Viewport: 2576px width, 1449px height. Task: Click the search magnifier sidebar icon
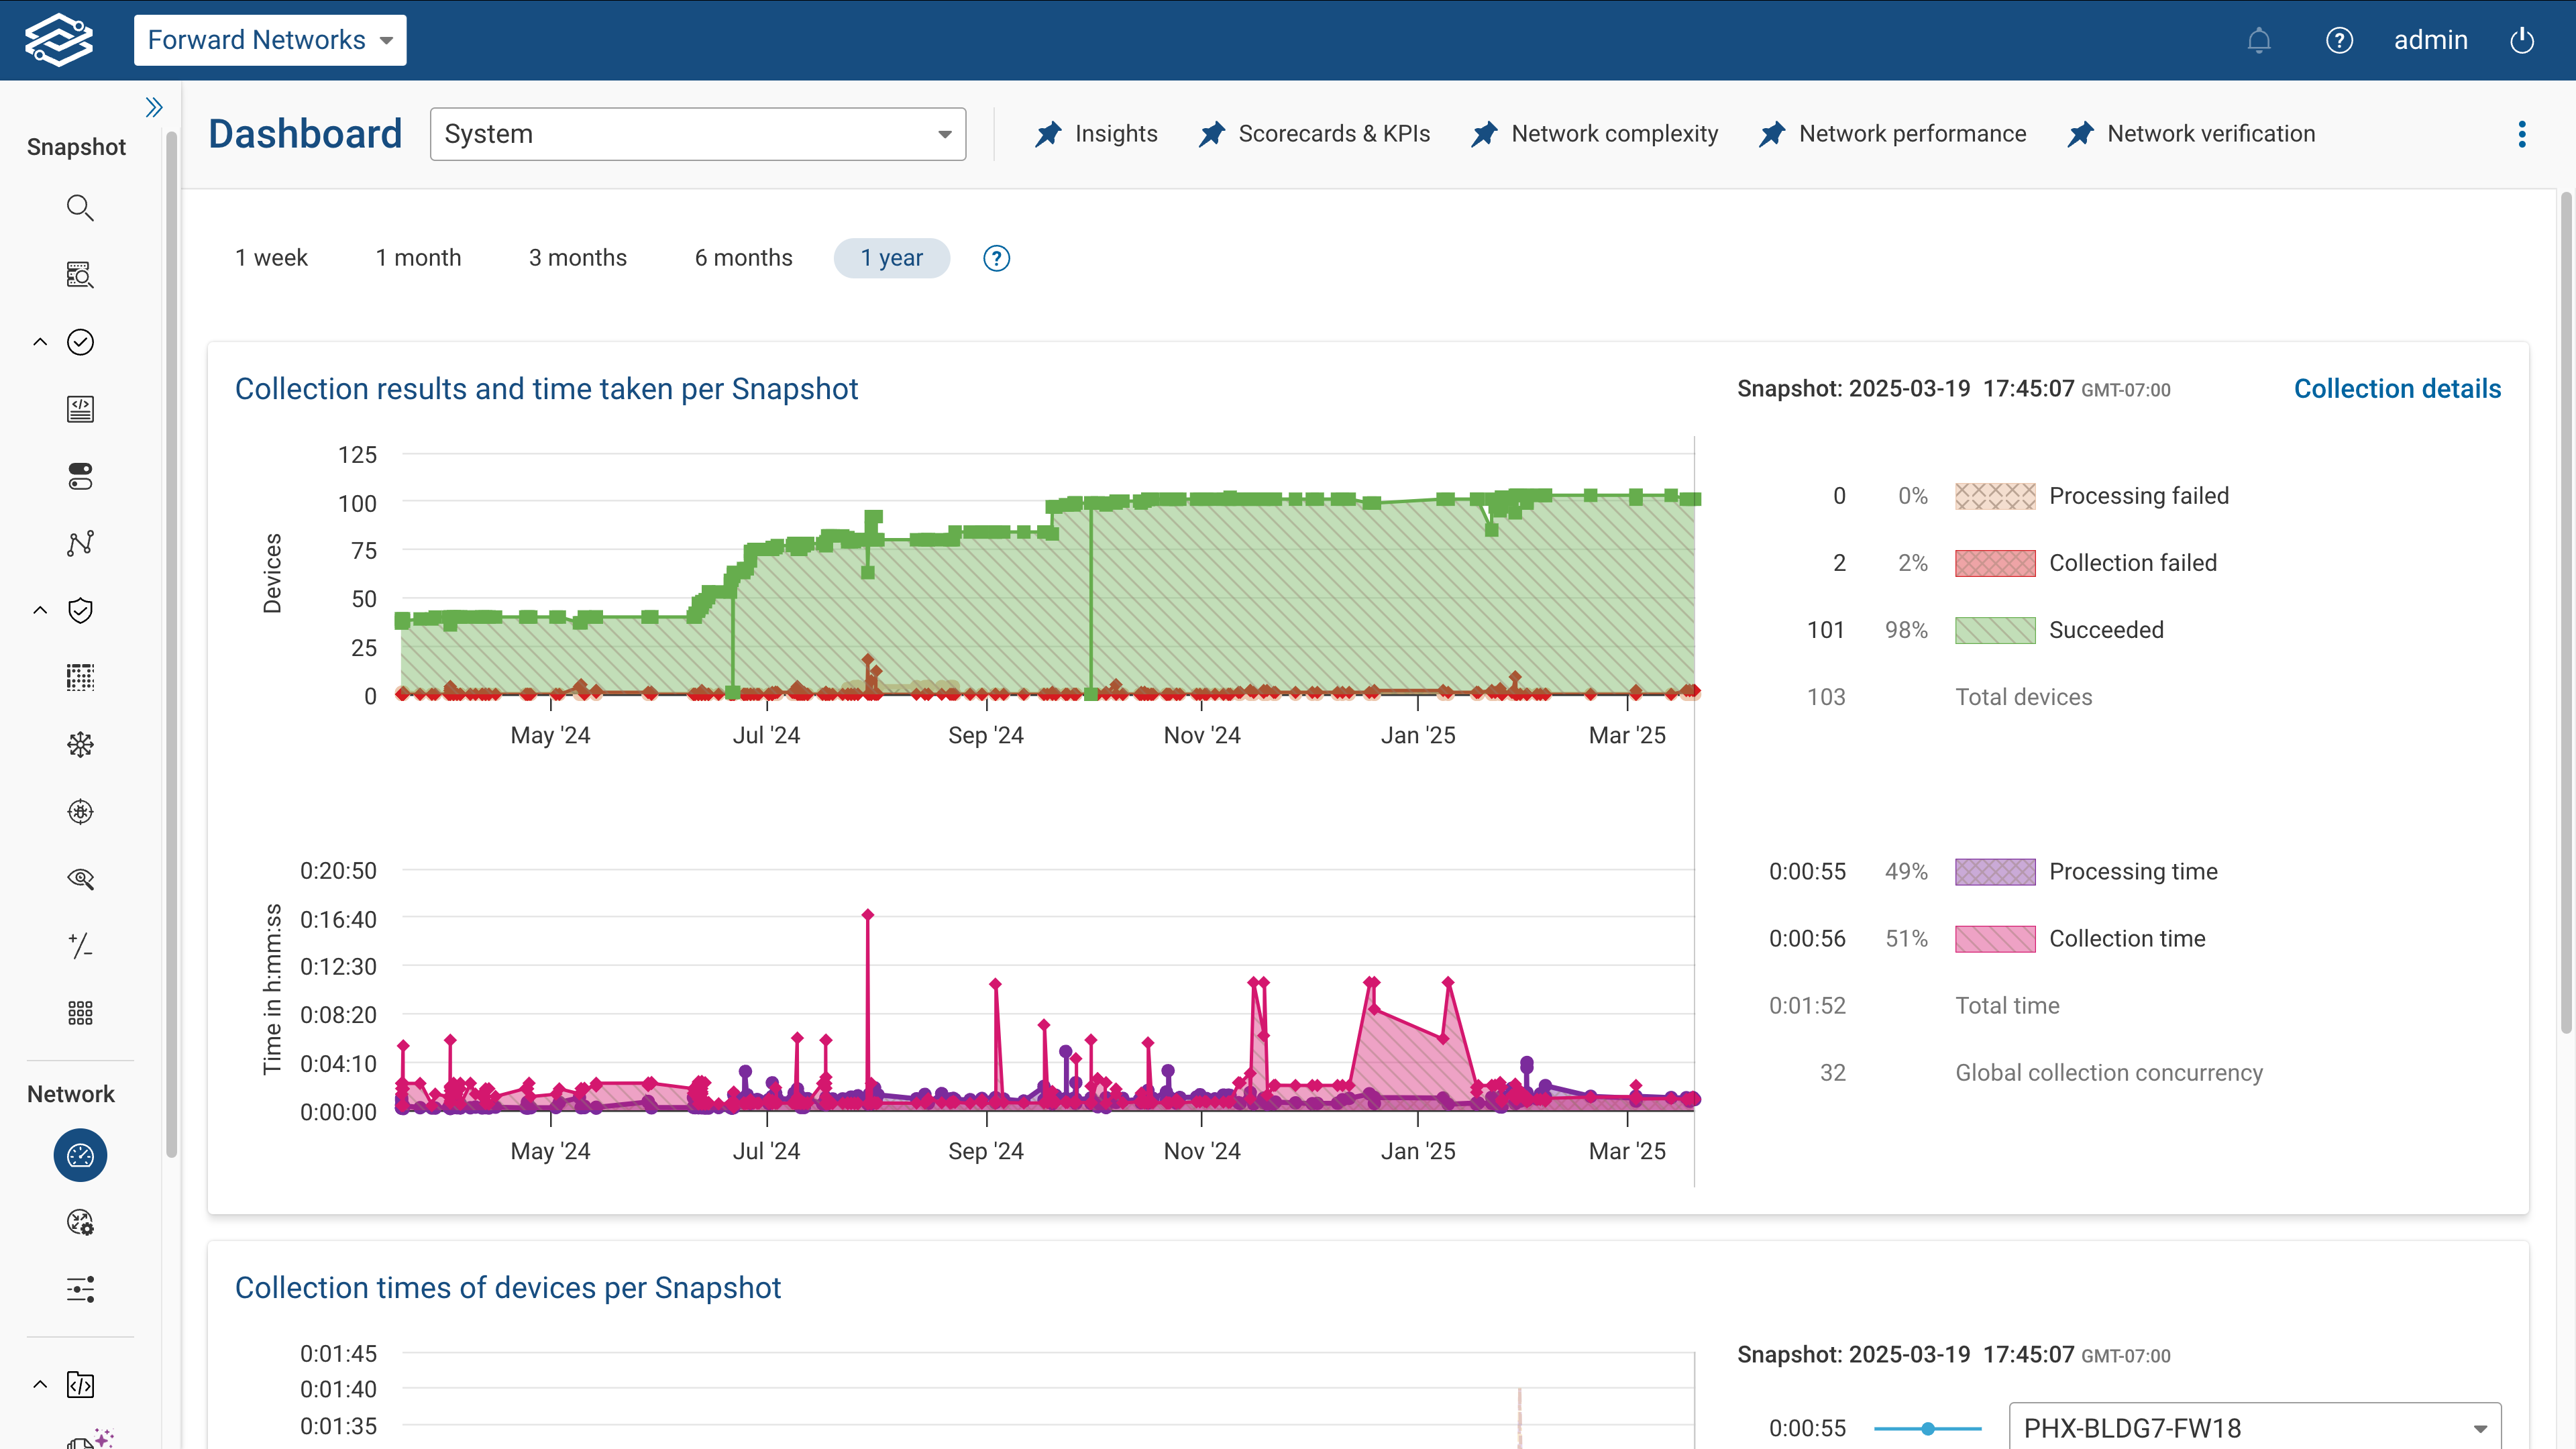point(80,208)
